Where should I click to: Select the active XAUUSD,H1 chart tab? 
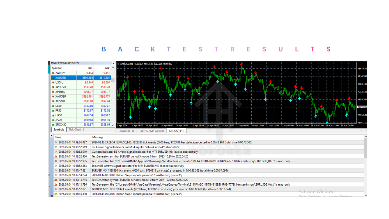176,131
